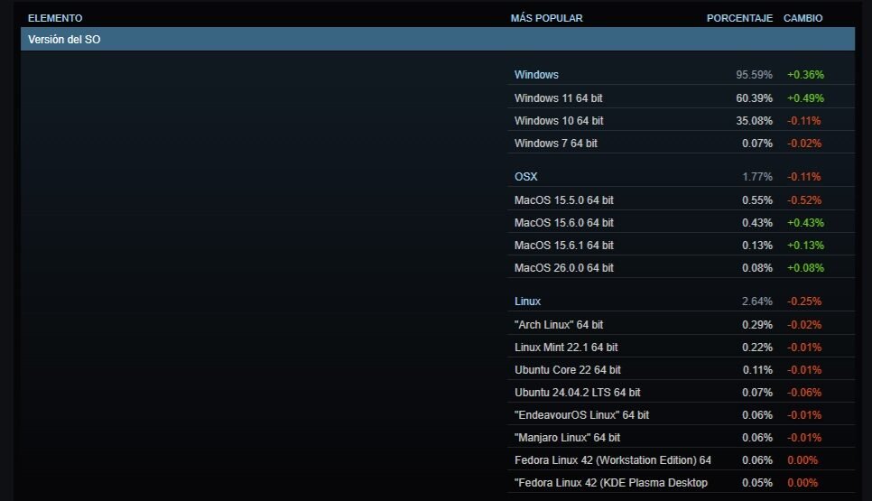Open the Linux category row
This screenshot has width=872, height=501.
click(x=682, y=302)
